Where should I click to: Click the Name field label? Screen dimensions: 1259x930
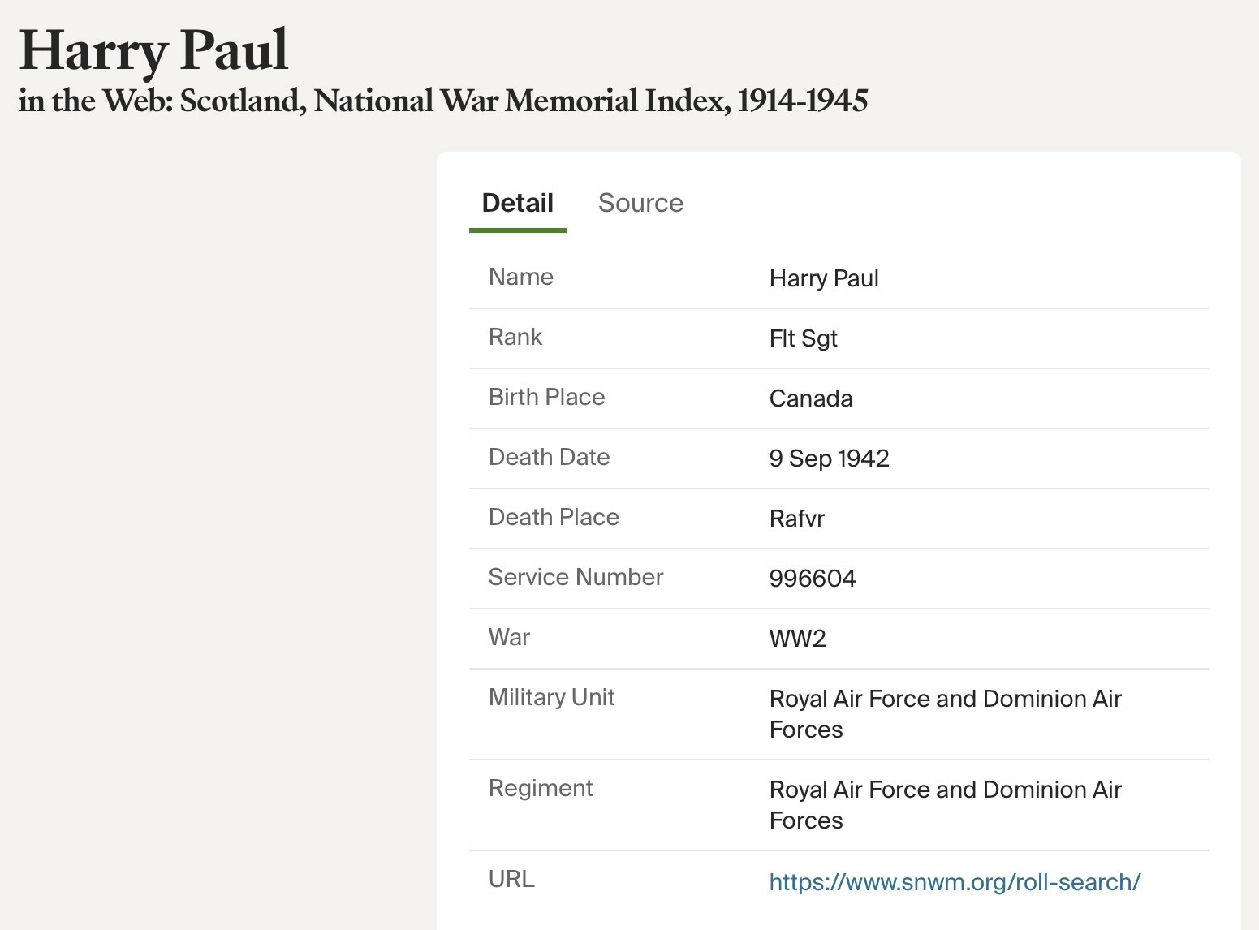click(520, 277)
